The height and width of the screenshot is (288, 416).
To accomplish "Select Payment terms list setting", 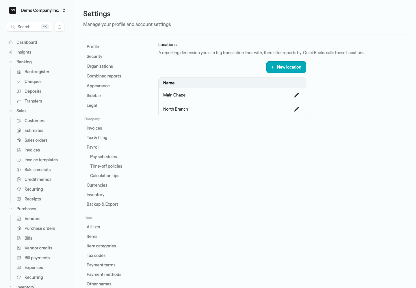I will 101,265.
